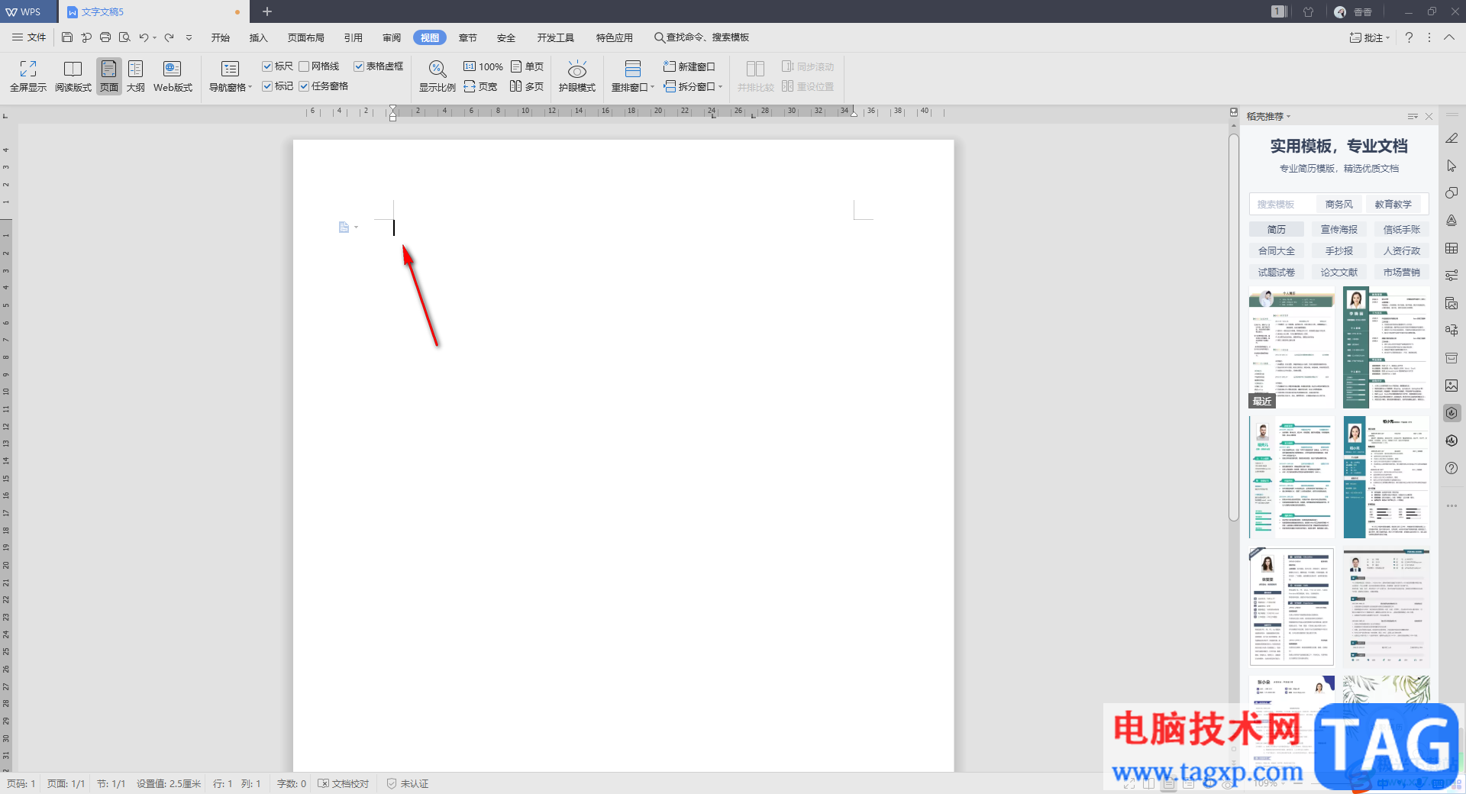This screenshot has height=794, width=1466.
Task: Open the first resume template thumbnail
Action: 1292,347
